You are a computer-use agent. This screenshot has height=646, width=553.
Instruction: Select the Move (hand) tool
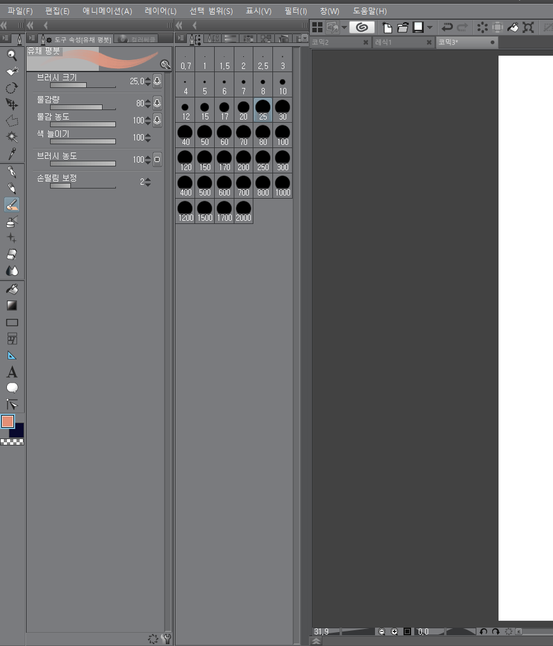[x=11, y=71]
